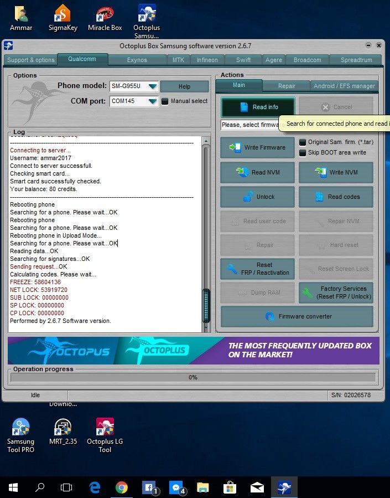The height and width of the screenshot is (498, 390).
Task: Open the firmware selection combo box
Action: (x=249, y=125)
